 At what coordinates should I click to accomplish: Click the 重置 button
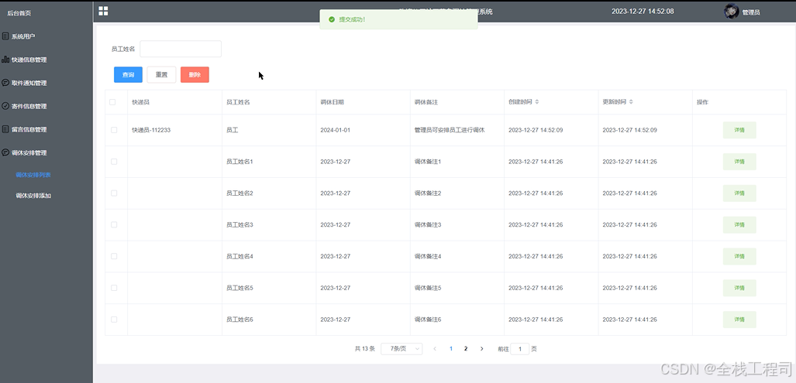(161, 74)
